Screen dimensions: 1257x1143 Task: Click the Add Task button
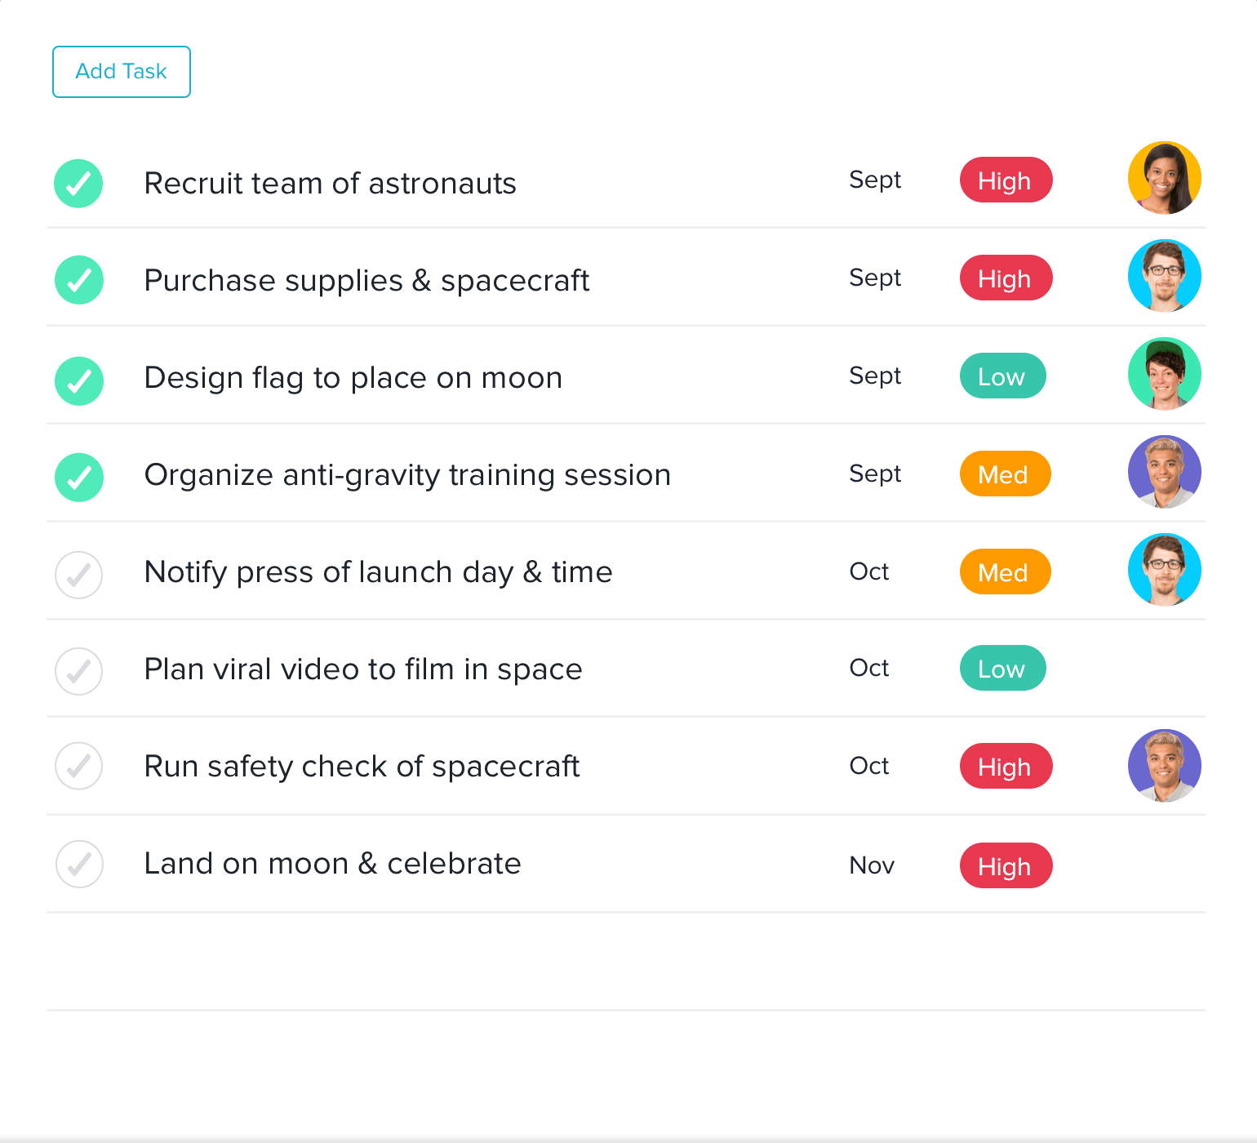[121, 72]
